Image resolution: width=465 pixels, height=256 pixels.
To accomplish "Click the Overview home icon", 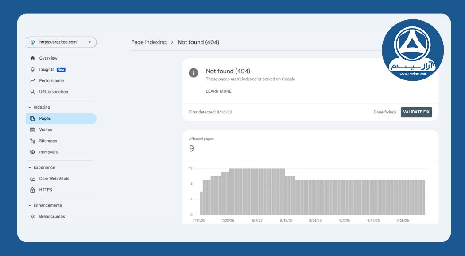I will (32, 58).
